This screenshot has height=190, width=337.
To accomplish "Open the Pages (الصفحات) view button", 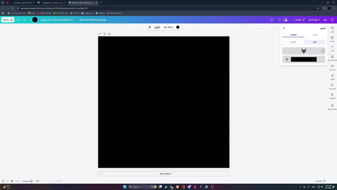I will (27, 181).
